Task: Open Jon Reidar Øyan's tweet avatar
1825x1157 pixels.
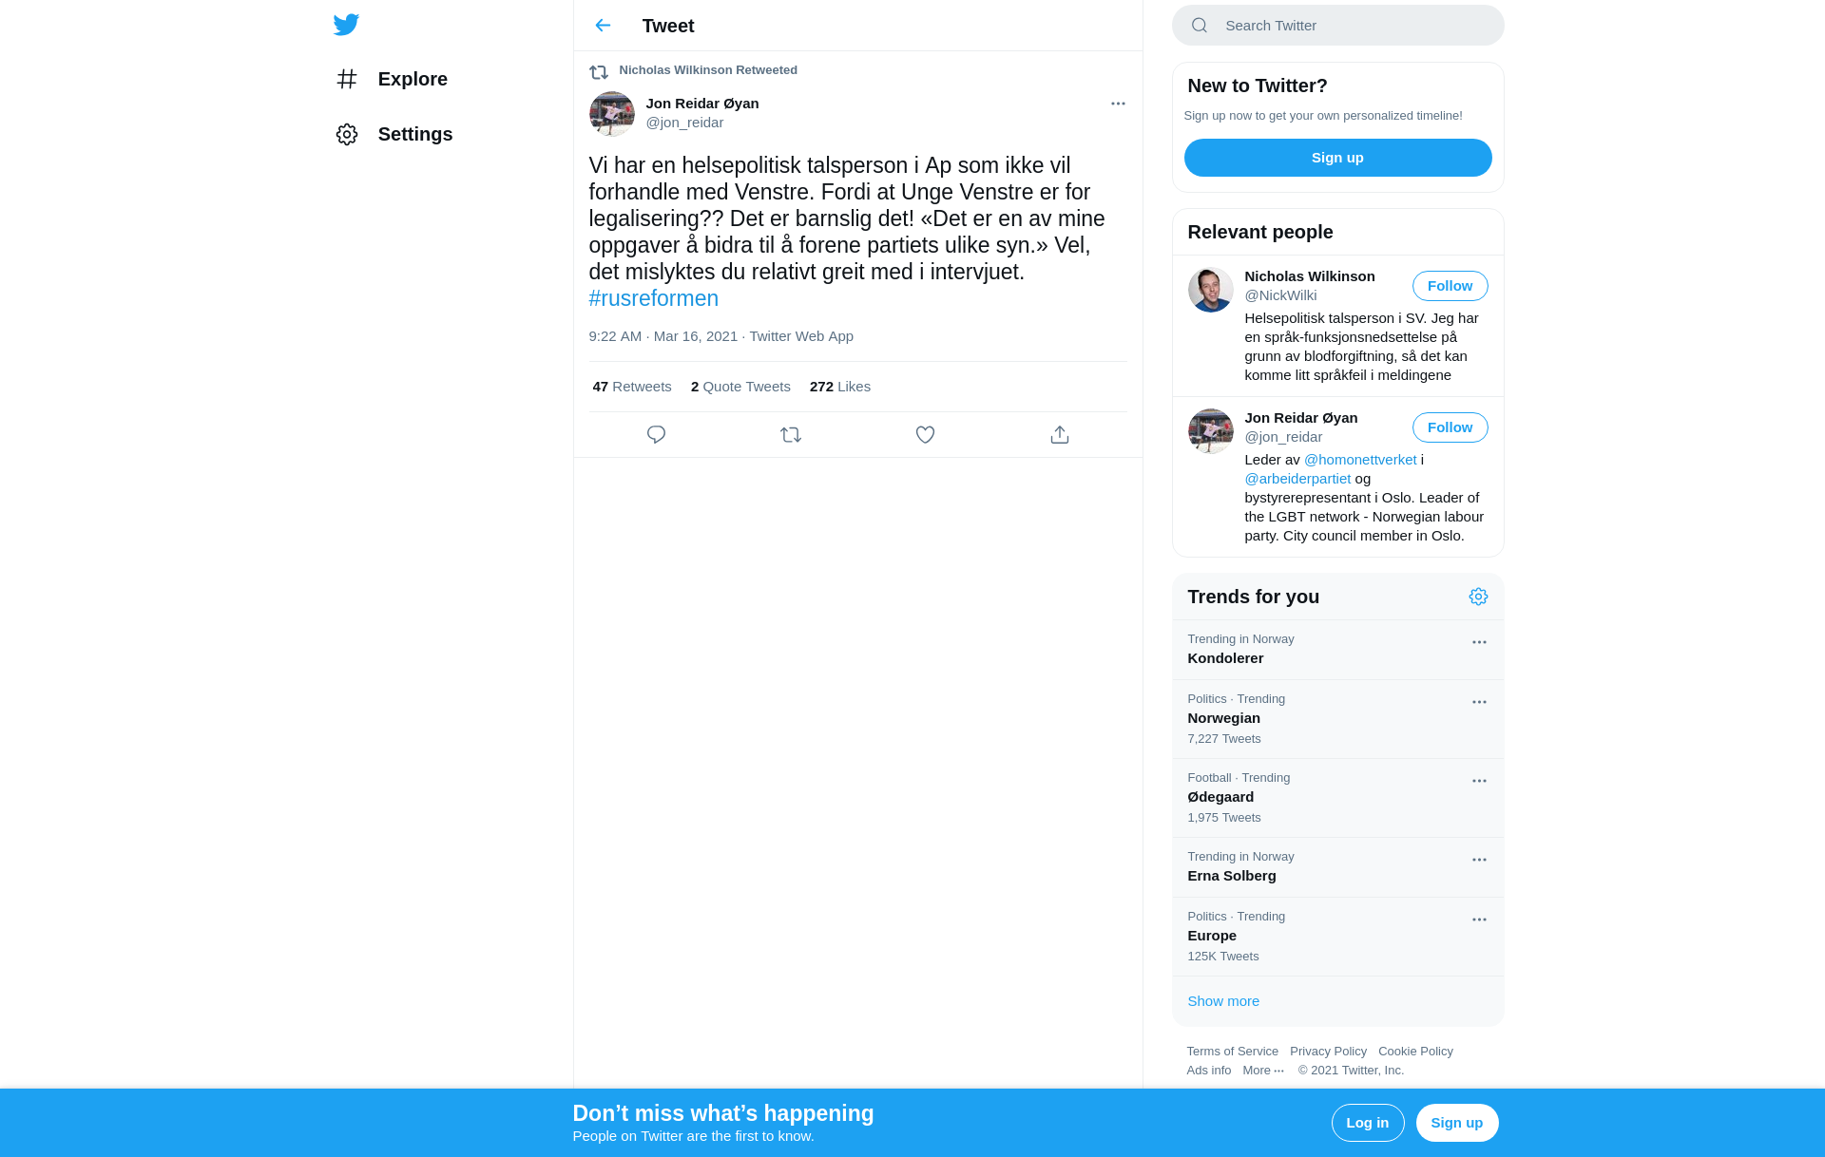Action: pos(612,114)
